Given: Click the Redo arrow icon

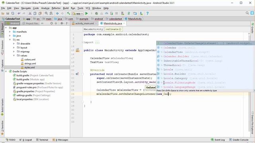Looking at the screenshot, I should coord(24,14).
